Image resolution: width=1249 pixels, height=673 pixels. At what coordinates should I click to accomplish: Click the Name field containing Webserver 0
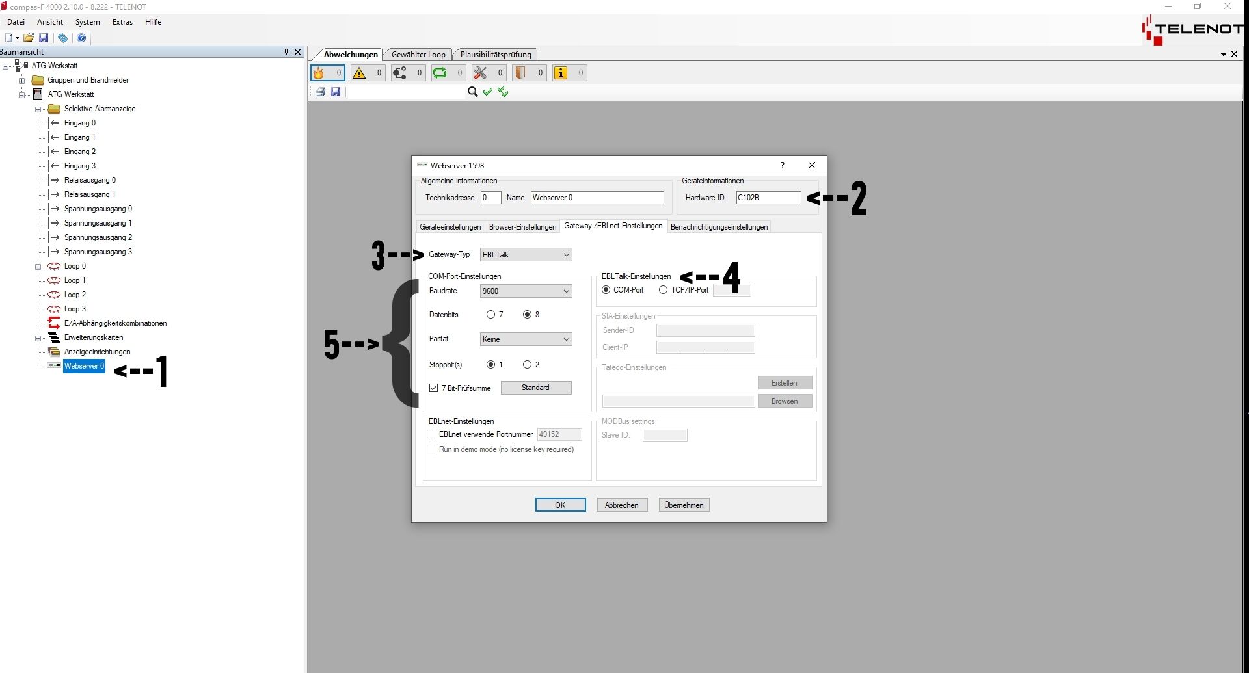pyautogui.click(x=597, y=198)
